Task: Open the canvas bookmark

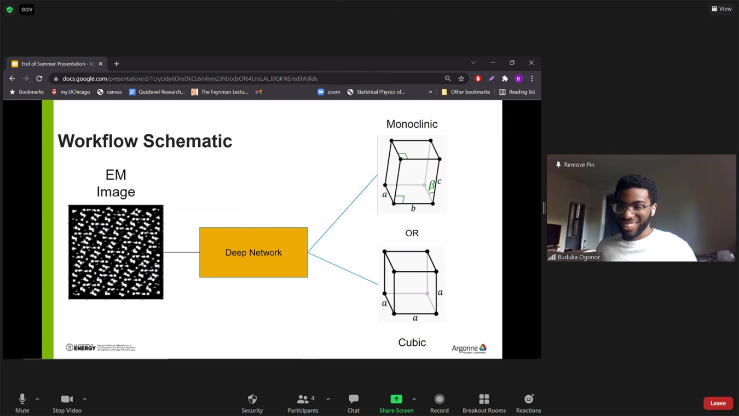Action: point(109,92)
